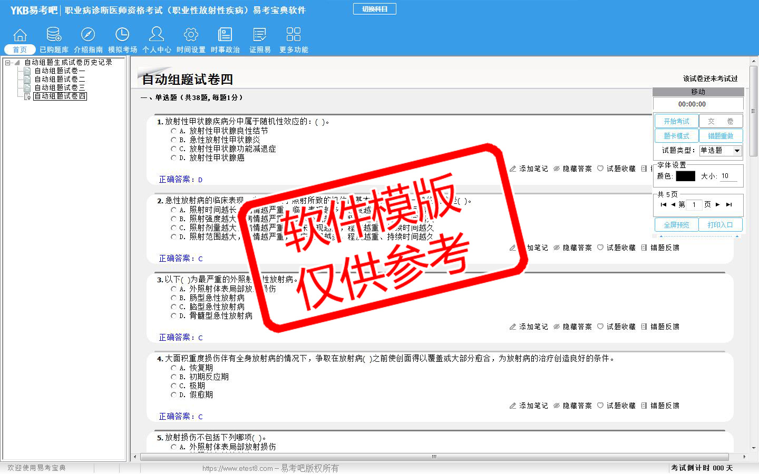Open 时间设置 gear icon
The width and height of the screenshot is (759, 474).
pyautogui.click(x=191, y=35)
